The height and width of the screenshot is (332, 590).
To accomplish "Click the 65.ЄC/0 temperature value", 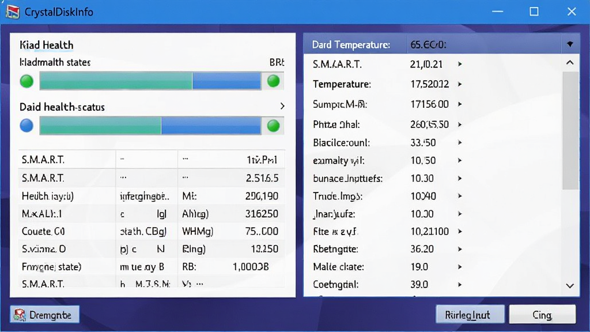I will pos(428,45).
